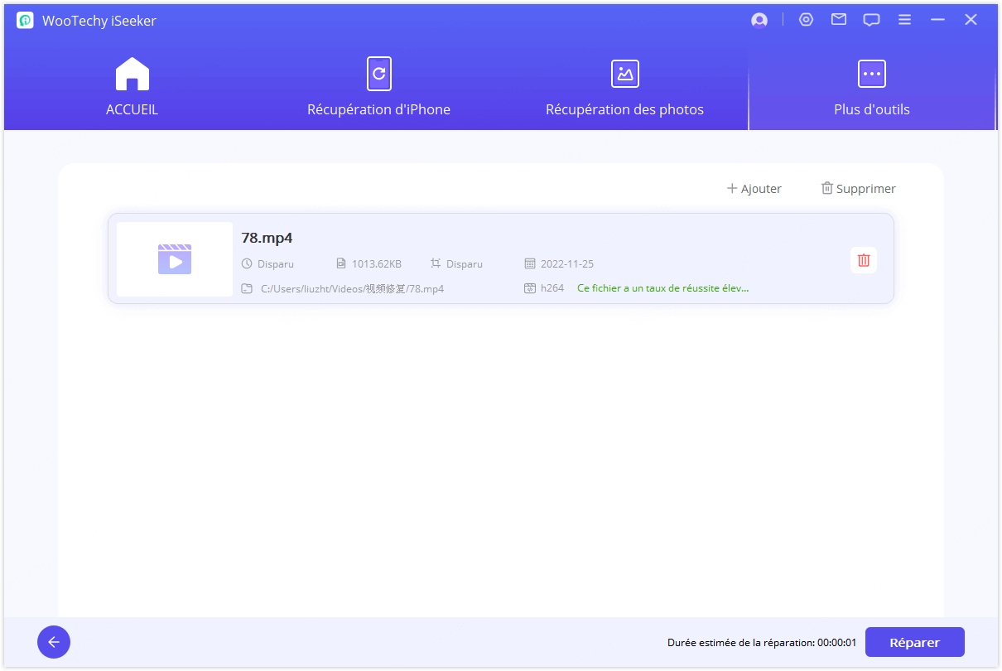Screen dimensions: 1002x671
Task: Go to the ACCUEIL home tab
Action: [132, 87]
